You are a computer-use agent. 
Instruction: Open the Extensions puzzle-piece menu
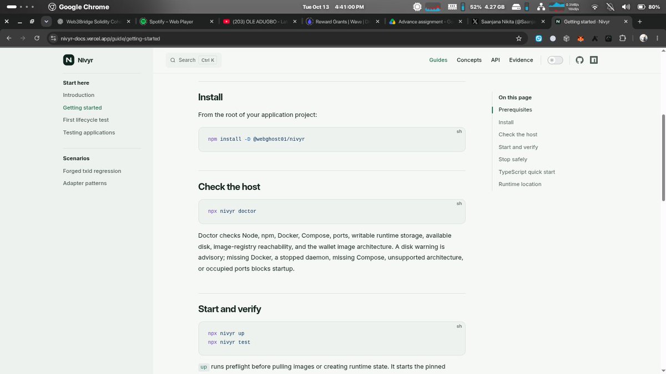pos(622,38)
